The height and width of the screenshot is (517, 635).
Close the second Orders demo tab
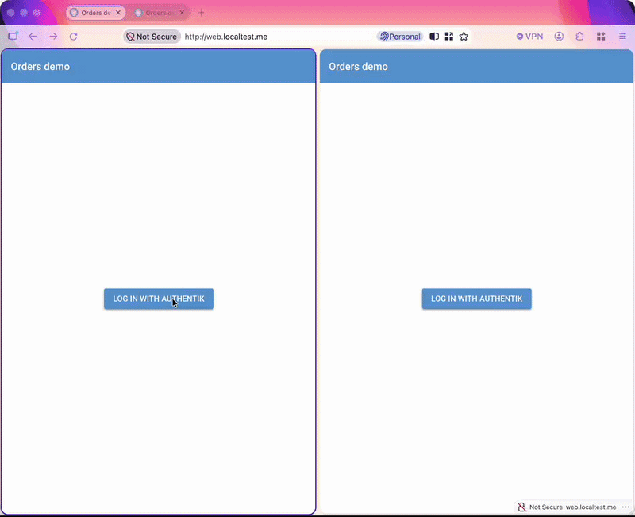tap(182, 13)
